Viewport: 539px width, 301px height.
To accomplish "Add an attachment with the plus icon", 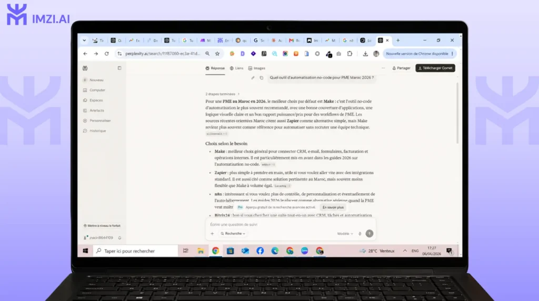I will point(212,234).
